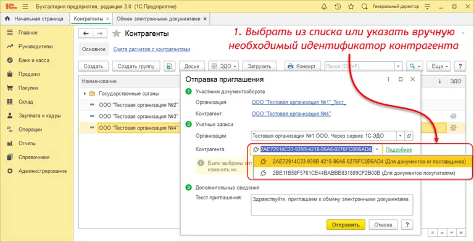Open Склад section
The image size is (474, 242).
[x=25, y=102]
